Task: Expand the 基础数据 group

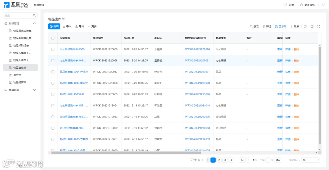Action: pos(34,90)
